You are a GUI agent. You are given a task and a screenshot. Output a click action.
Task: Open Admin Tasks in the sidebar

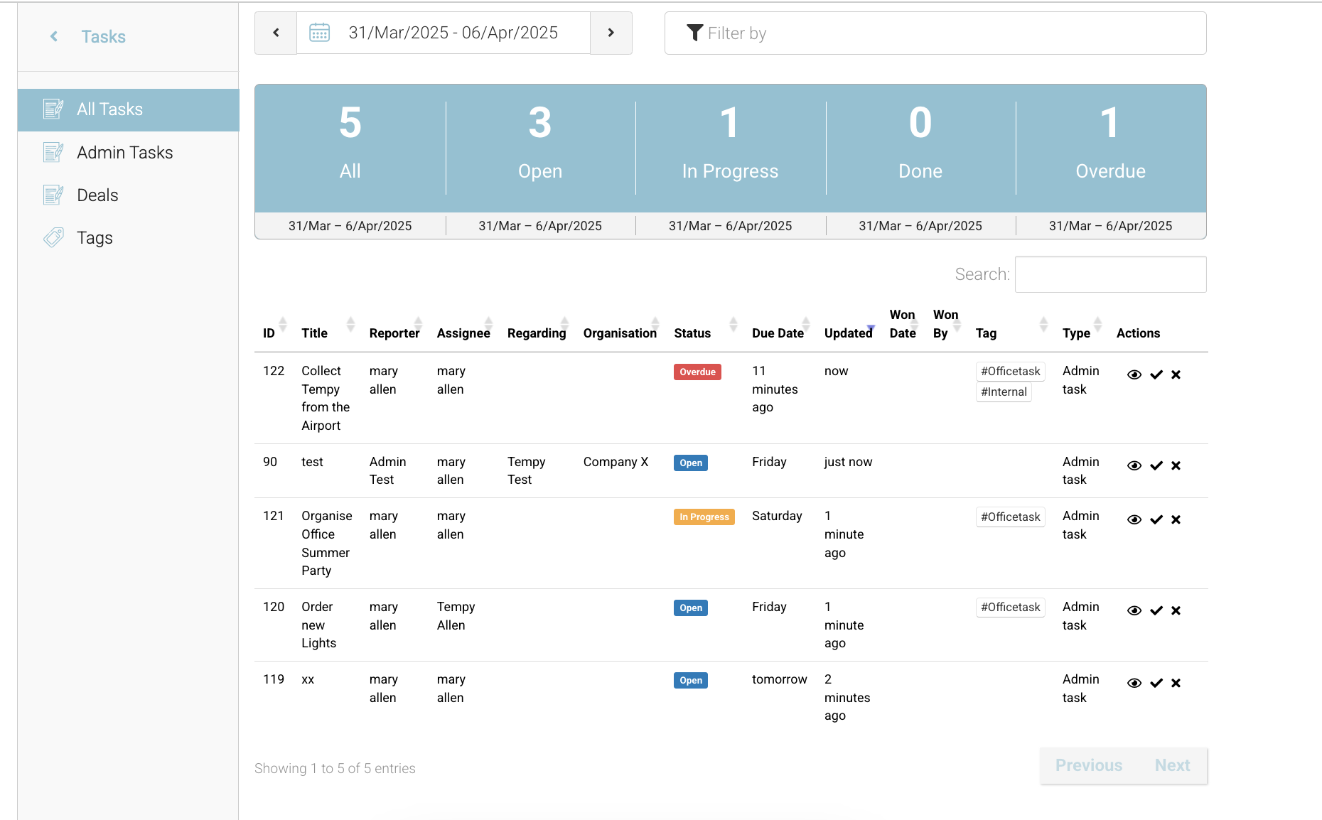pos(124,153)
